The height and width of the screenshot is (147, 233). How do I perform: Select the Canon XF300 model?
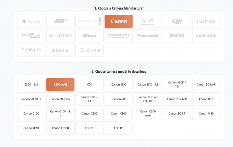click(x=60, y=128)
